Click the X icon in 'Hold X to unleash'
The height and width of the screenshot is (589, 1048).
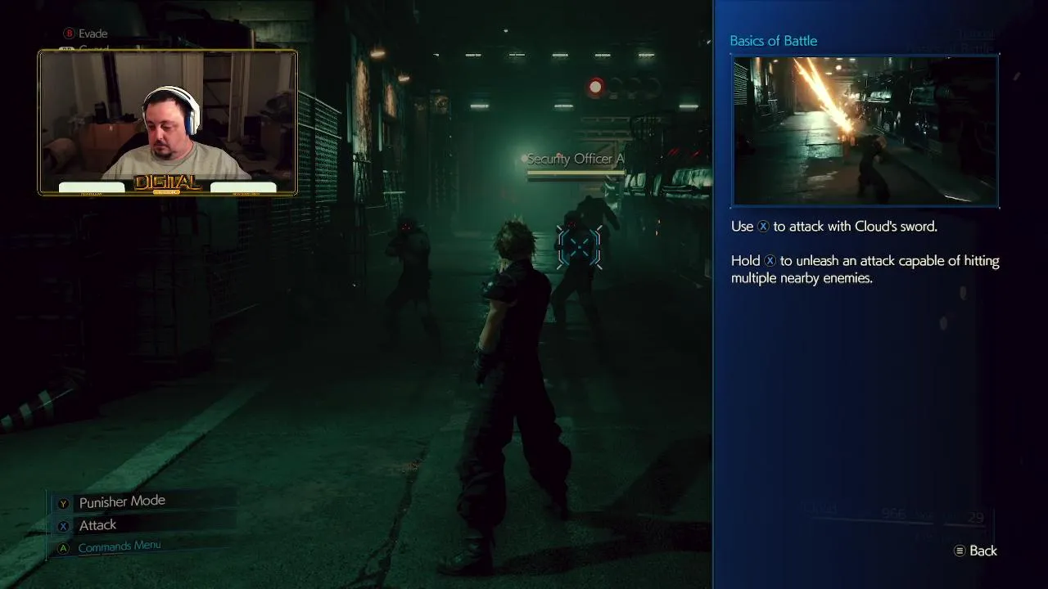pos(770,261)
